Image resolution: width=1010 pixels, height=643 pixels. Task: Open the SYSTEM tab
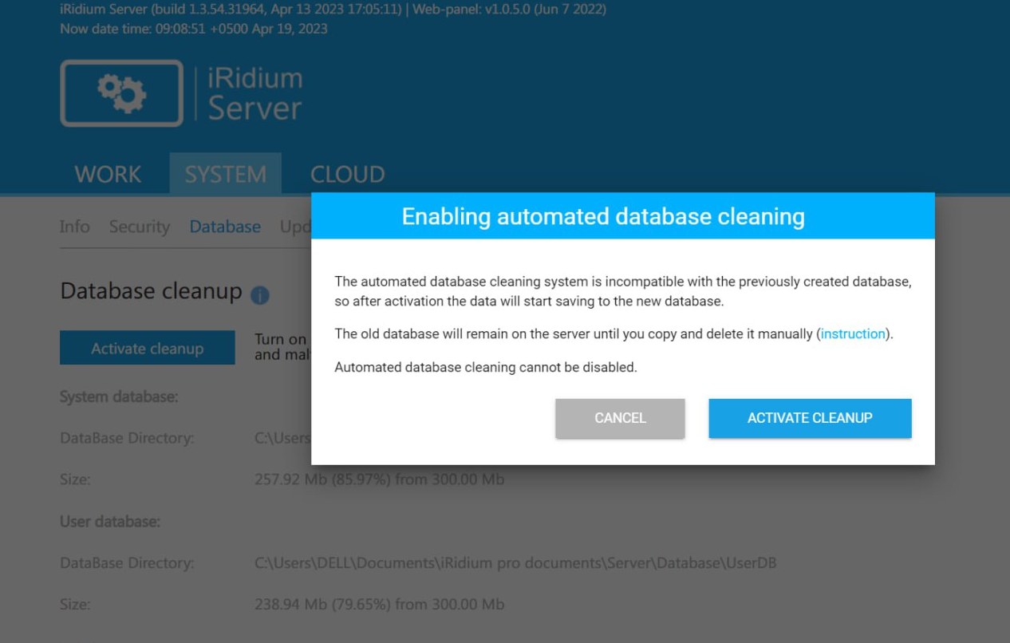point(226,174)
